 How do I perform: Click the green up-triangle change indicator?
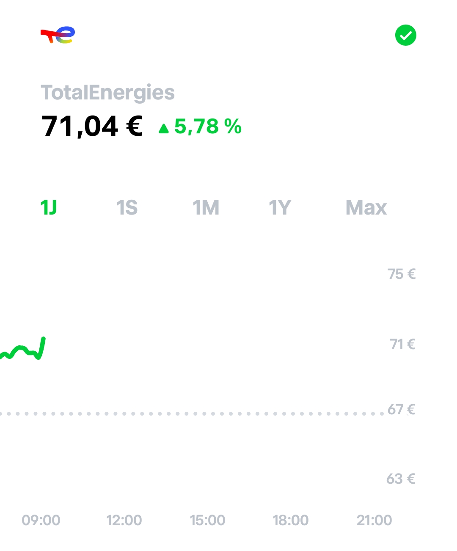click(164, 128)
